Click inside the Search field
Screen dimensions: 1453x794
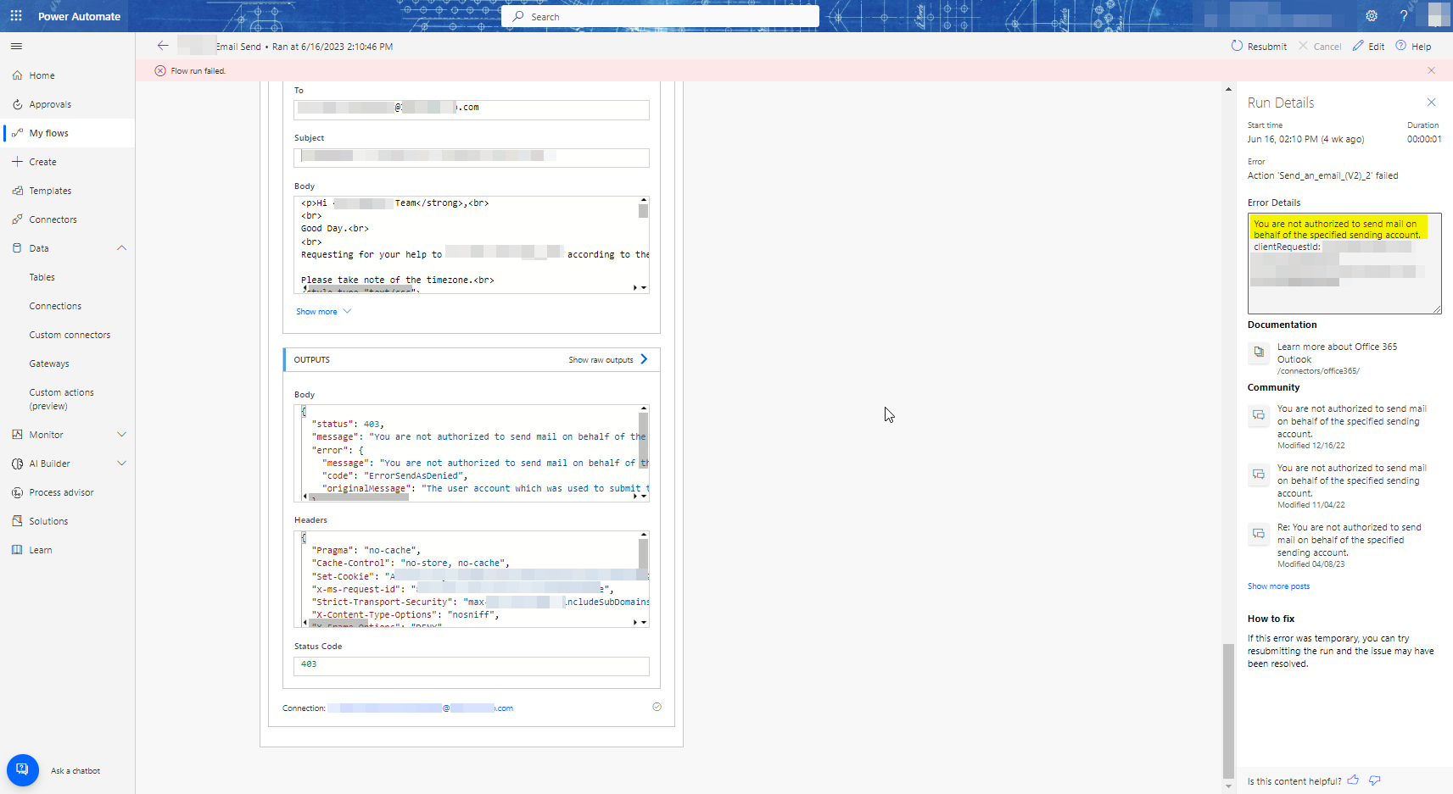pos(659,15)
